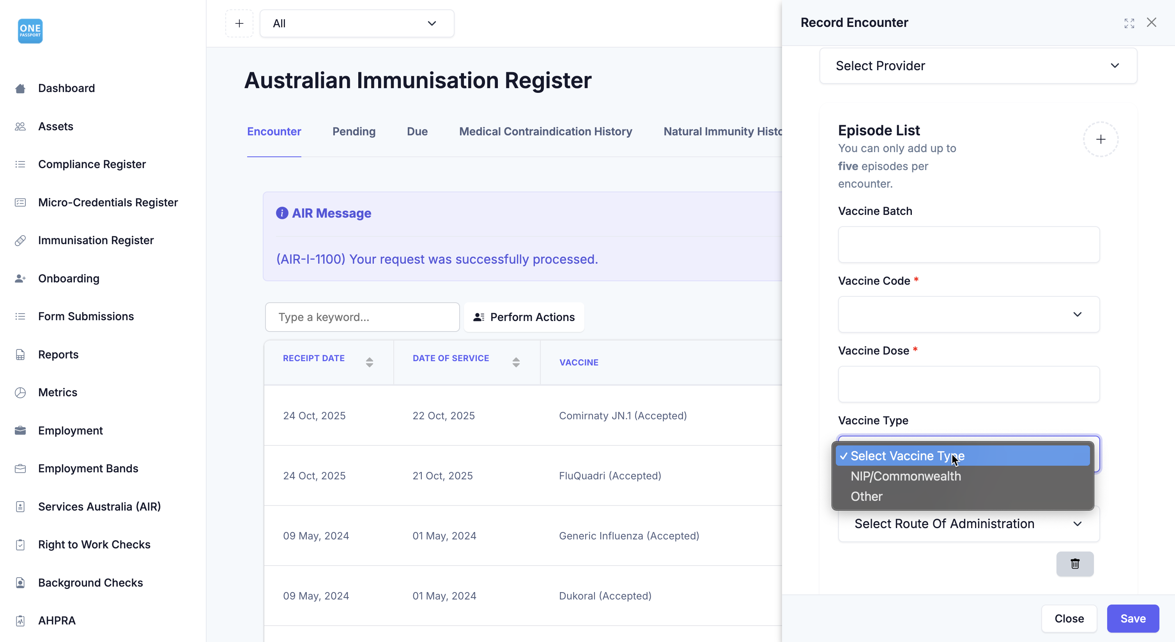Click the AIR Message info icon
Image resolution: width=1175 pixels, height=642 pixels.
point(282,213)
